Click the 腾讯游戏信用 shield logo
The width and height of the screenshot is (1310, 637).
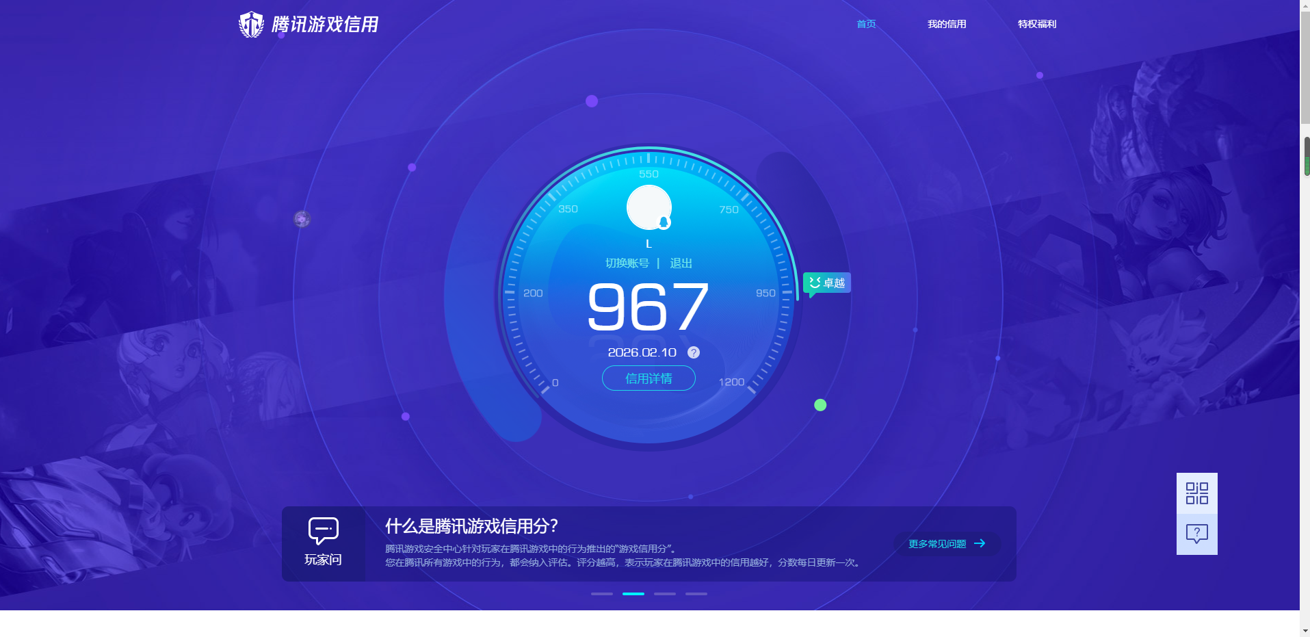point(251,24)
